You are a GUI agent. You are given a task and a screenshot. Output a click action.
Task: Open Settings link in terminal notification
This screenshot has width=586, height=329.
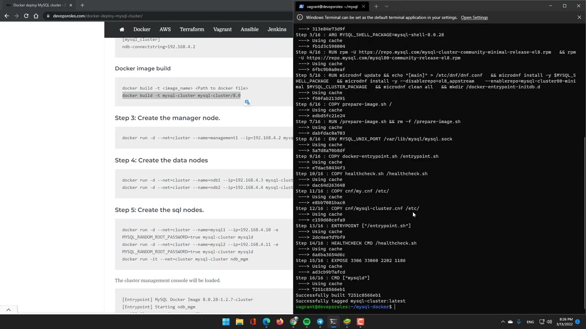(474, 17)
